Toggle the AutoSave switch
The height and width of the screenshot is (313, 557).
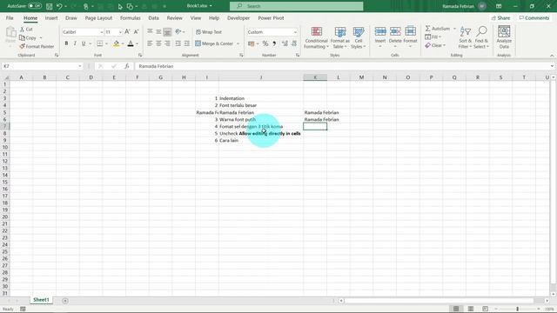click(x=35, y=6)
